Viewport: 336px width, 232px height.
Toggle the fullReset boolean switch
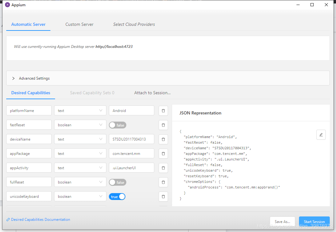pyautogui.click(x=118, y=182)
